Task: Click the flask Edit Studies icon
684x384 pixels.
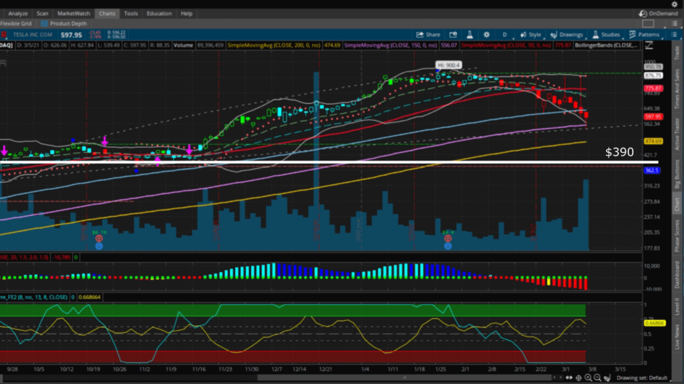Action: 470,35
